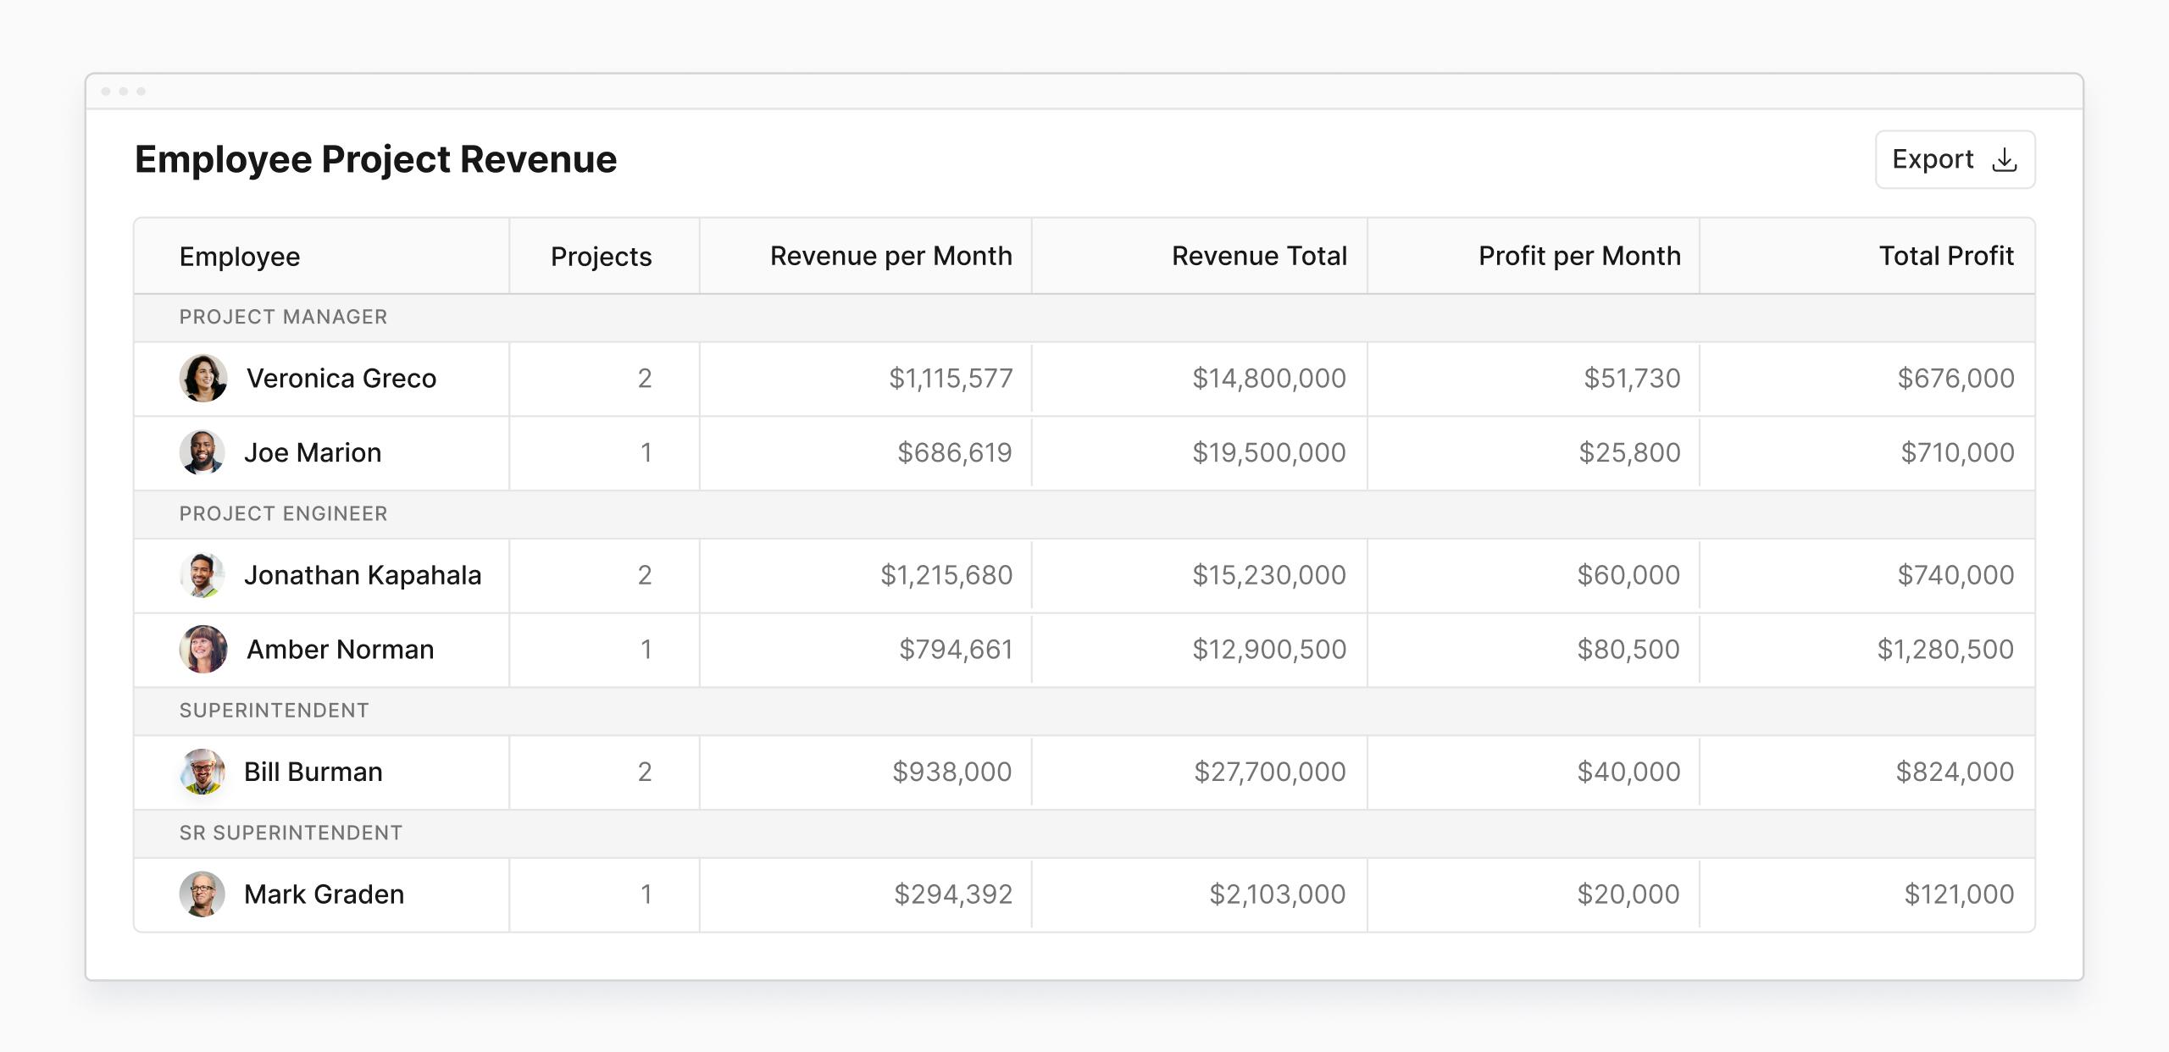
Task: Click Bill Burman's profile avatar
Action: tap(203, 772)
